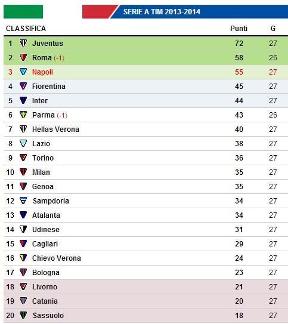Click the Fiorentina purple shield icon
The height and width of the screenshot is (324, 288).
pyautogui.click(x=23, y=86)
